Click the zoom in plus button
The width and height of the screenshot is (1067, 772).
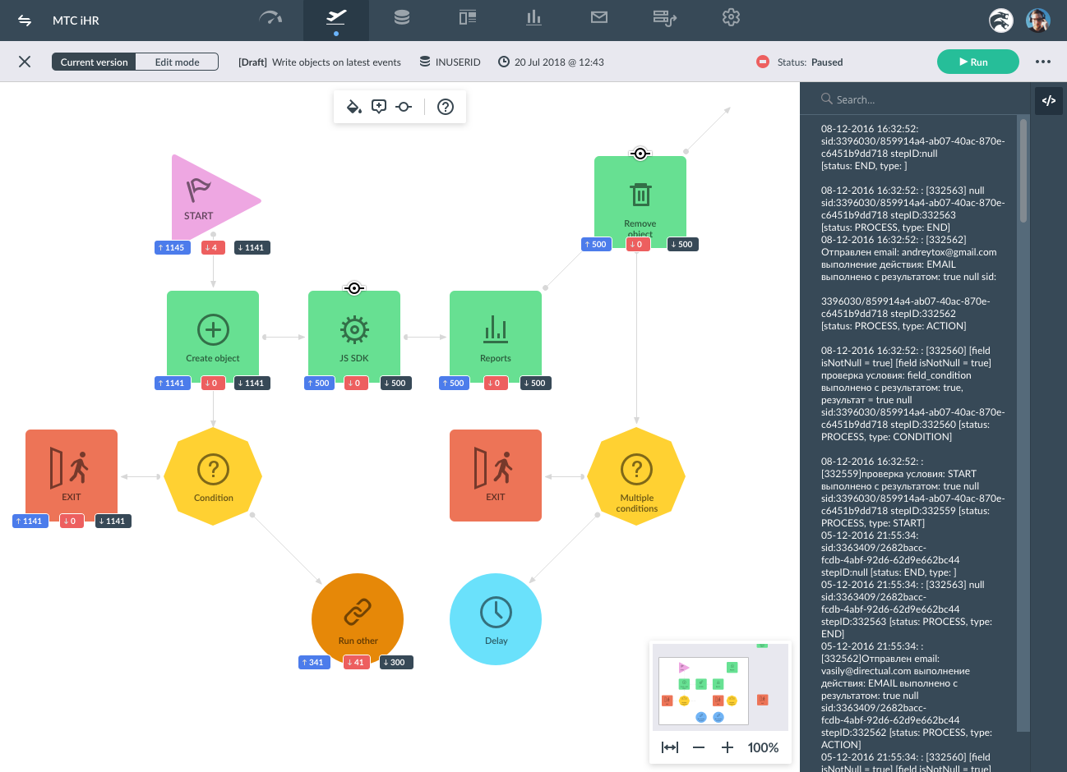pyautogui.click(x=727, y=747)
